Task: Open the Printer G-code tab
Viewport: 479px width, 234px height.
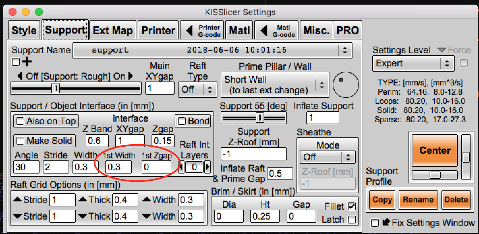Action: [202, 31]
